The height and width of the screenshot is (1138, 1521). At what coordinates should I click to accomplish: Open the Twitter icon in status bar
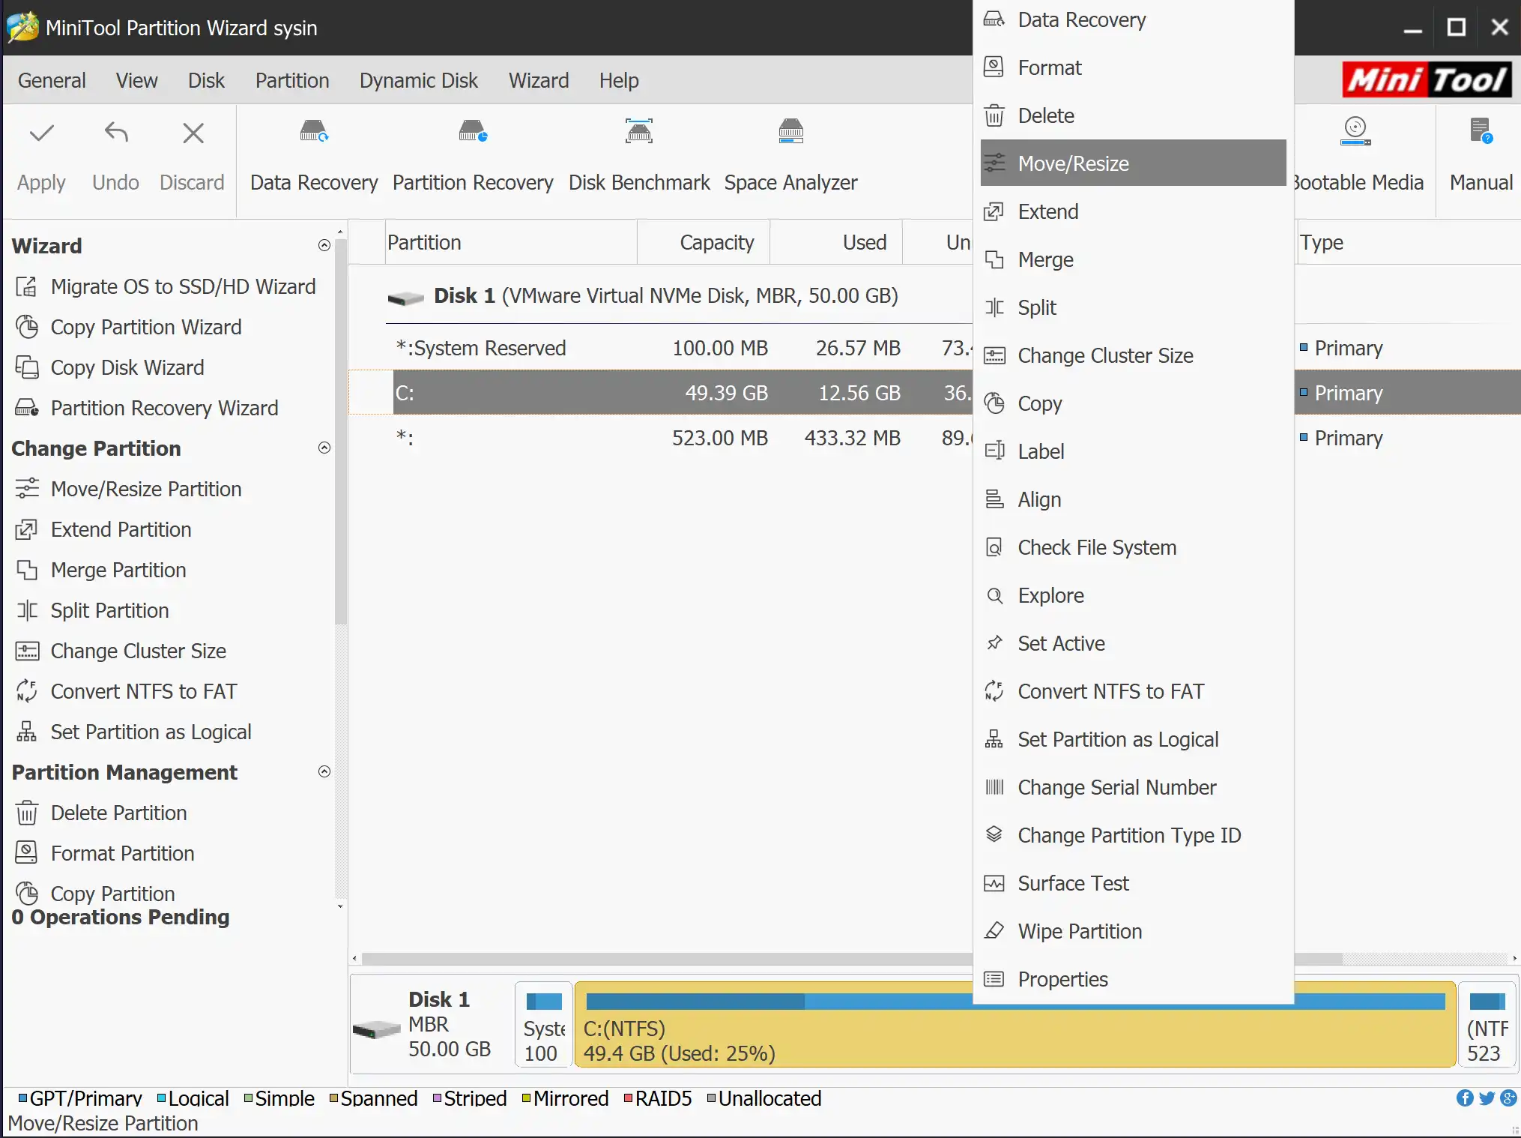point(1487,1098)
